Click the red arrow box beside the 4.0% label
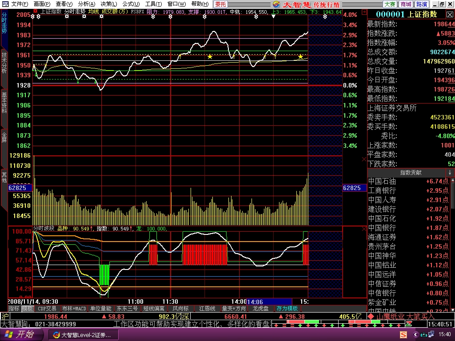The width and height of the screenshot is (455, 341). tap(364, 12)
